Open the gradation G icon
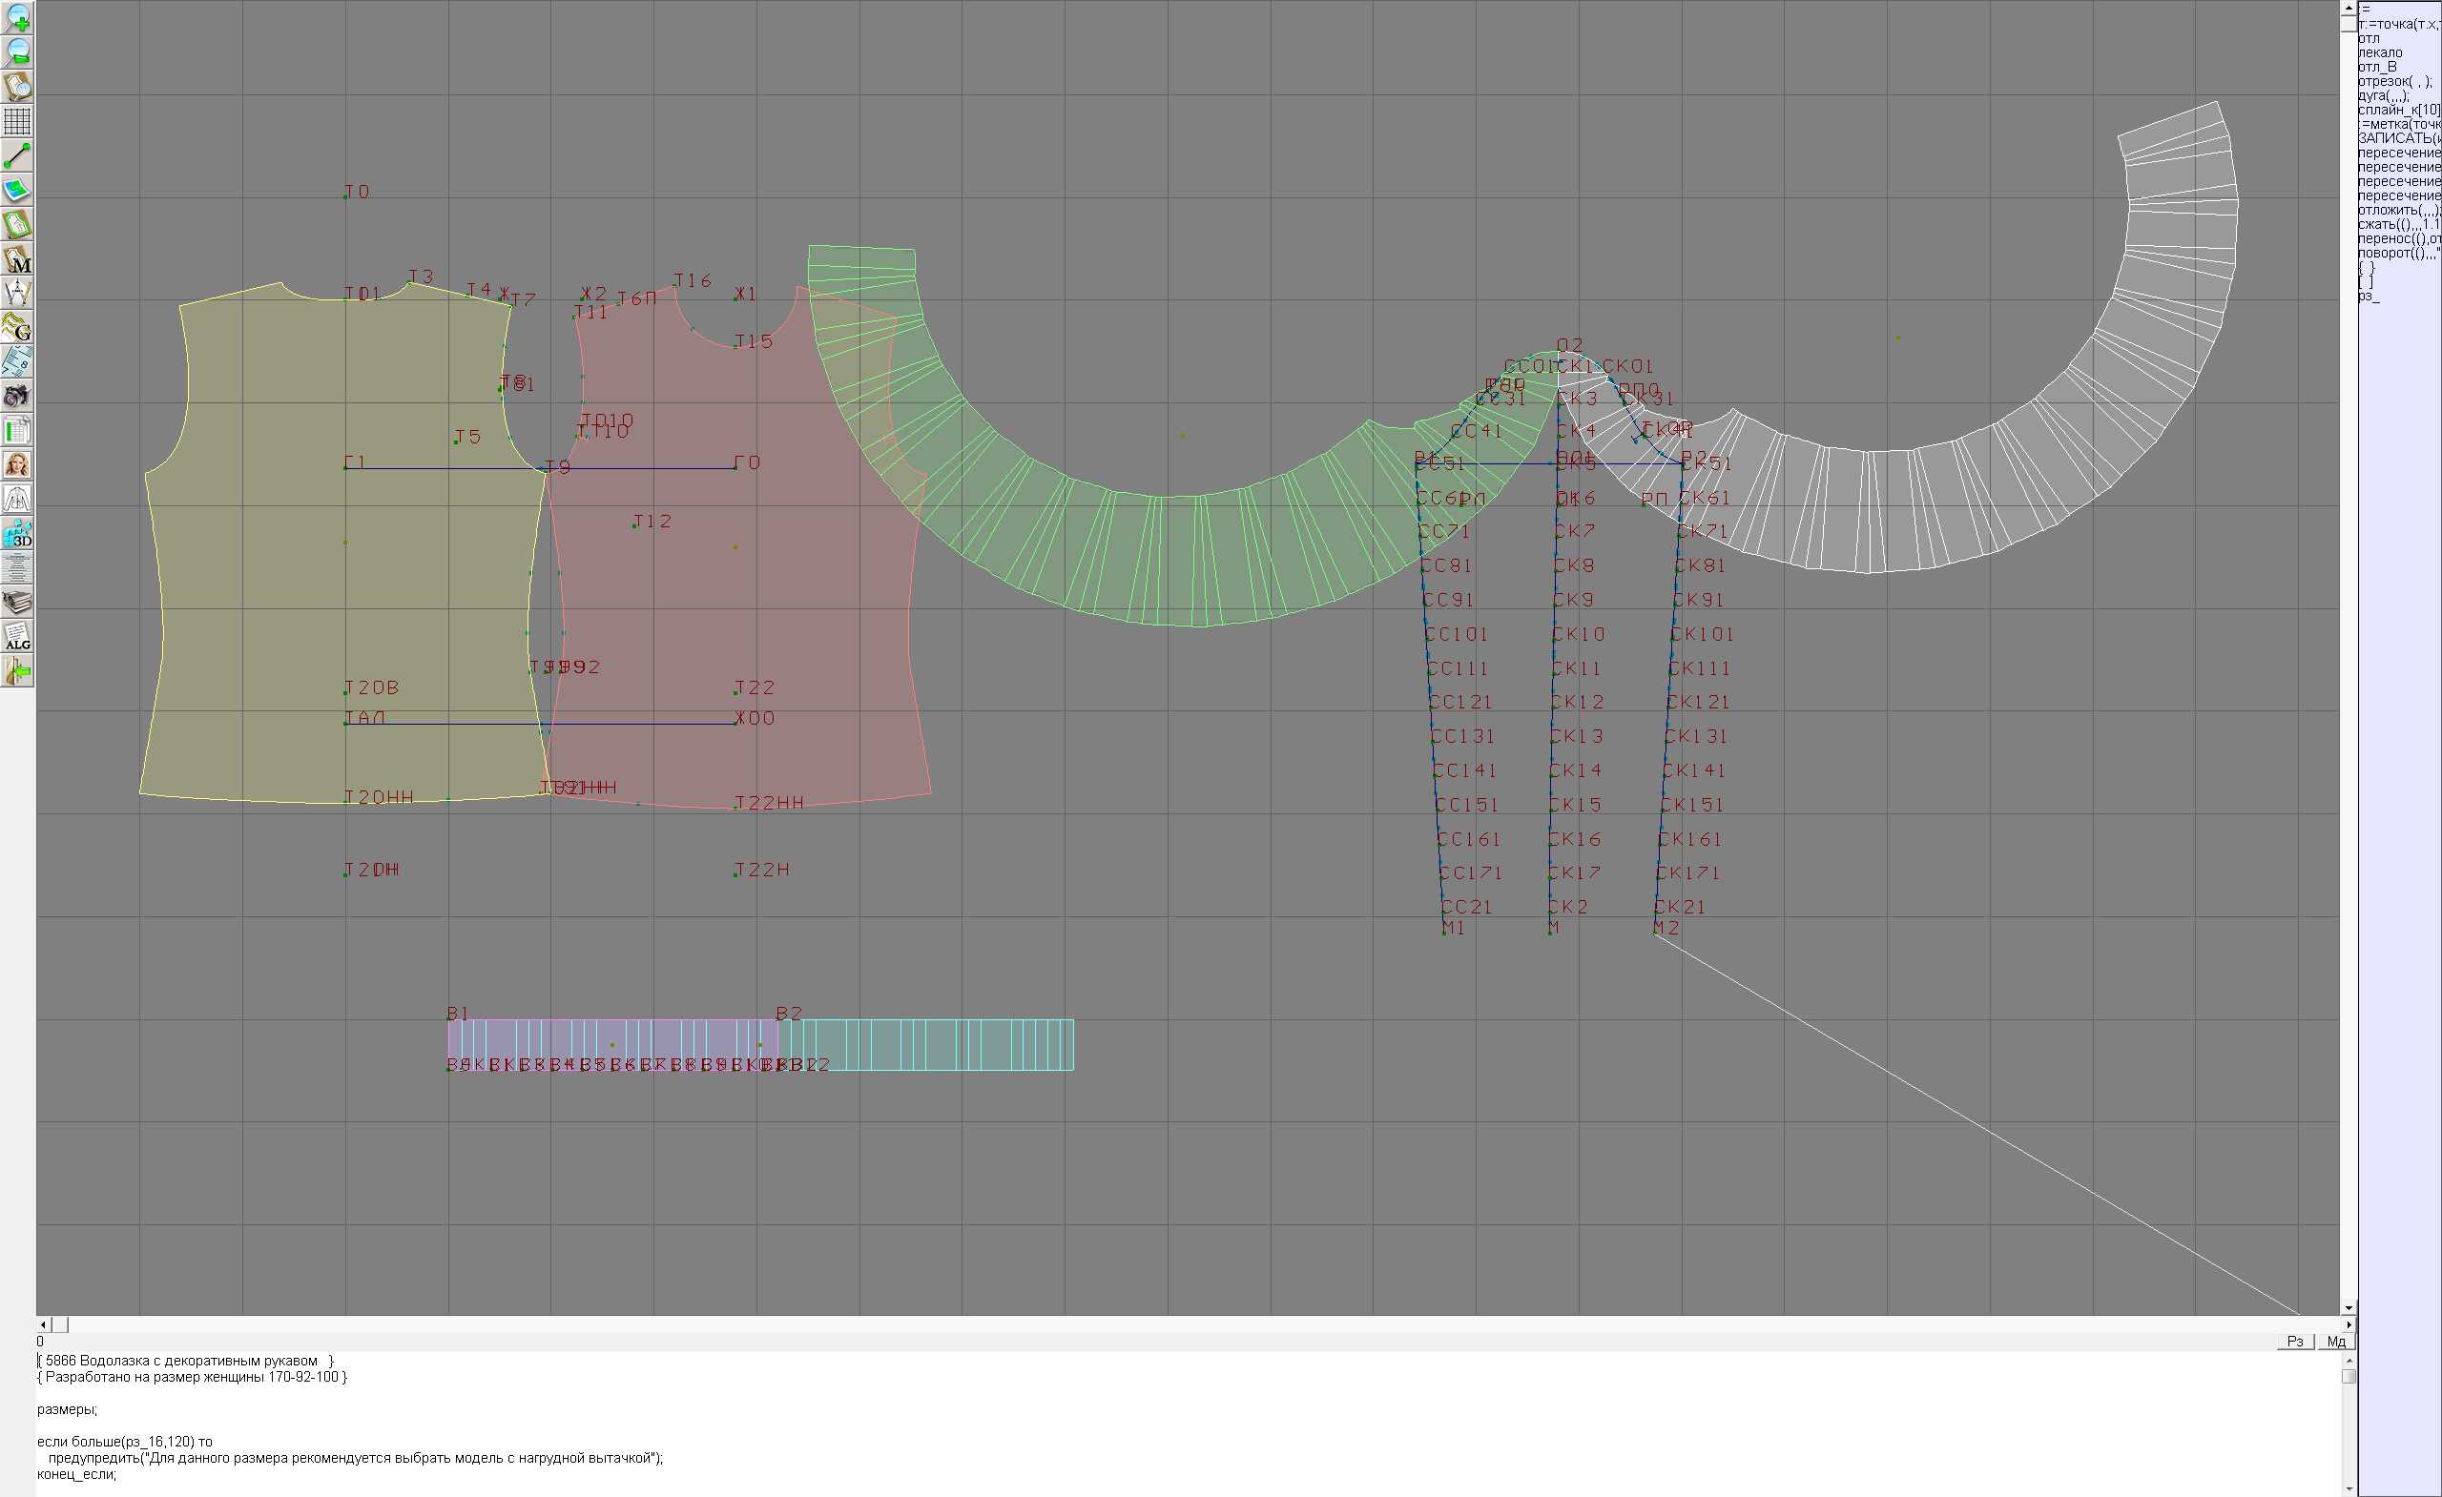Screen dimensions: 2442x1497 17,328
